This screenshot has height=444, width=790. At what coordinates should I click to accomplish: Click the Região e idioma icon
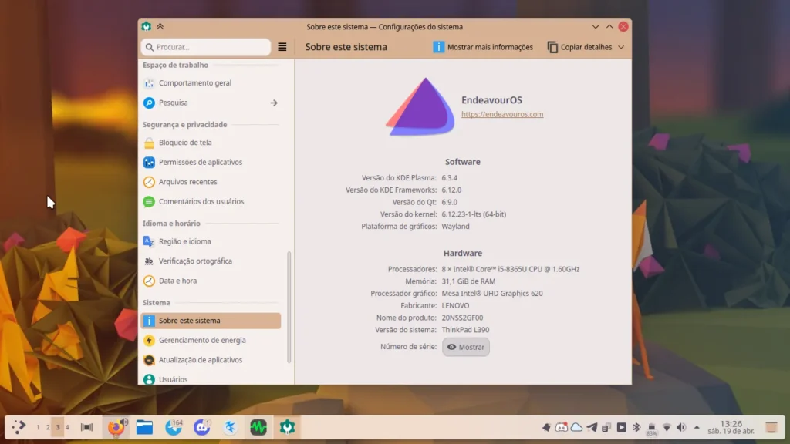click(x=149, y=241)
